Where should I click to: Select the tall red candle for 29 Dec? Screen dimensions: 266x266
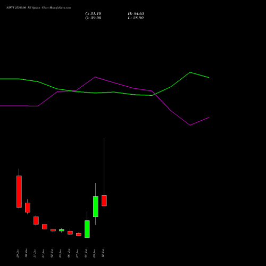click(19, 192)
